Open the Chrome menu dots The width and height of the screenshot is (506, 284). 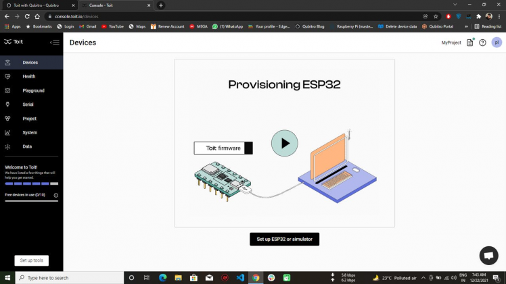pos(499,16)
